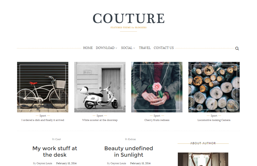Click the About Author photo
The image size is (257, 166).
coord(203,159)
